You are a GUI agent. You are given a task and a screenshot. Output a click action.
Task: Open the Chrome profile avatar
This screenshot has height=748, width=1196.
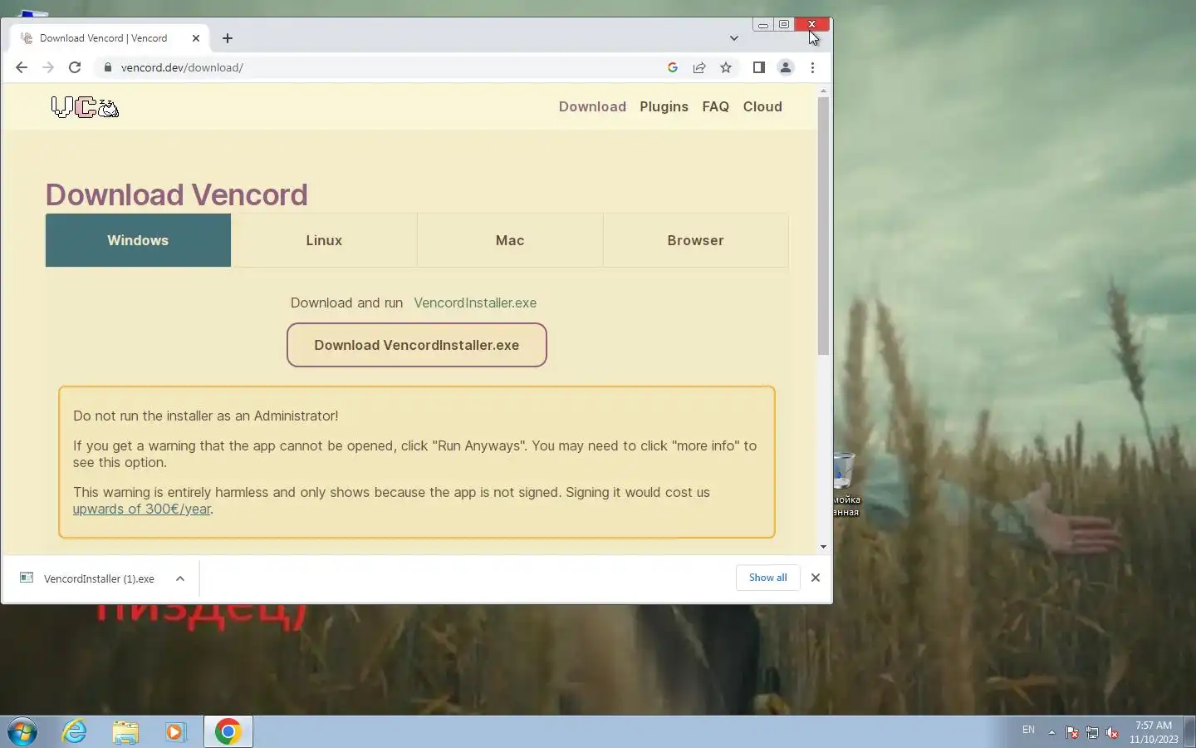[x=786, y=67]
